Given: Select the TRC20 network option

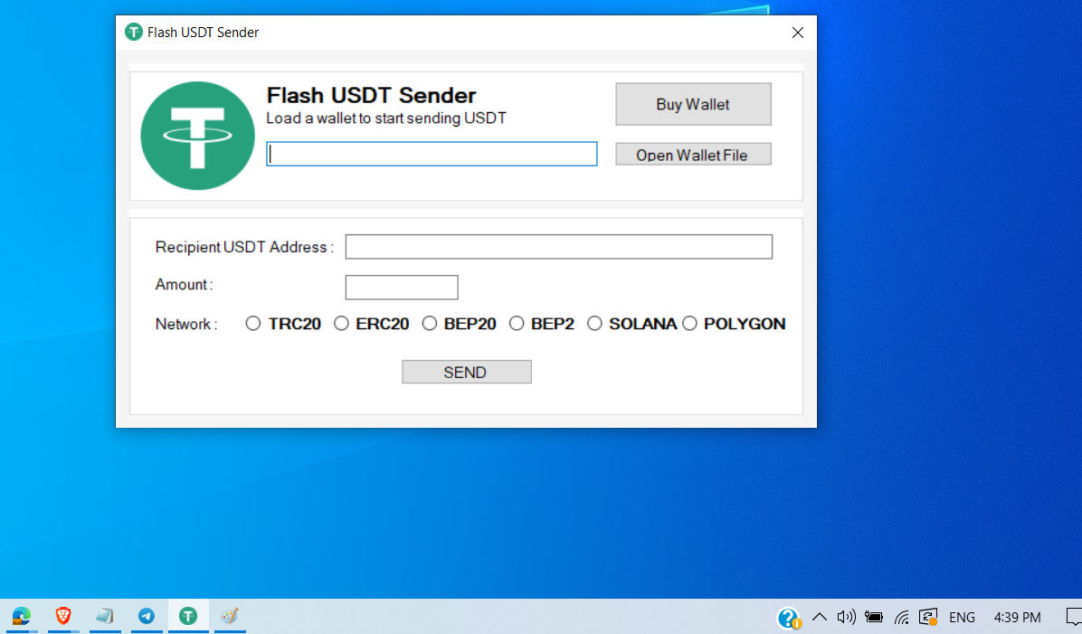Looking at the screenshot, I should click(283, 324).
